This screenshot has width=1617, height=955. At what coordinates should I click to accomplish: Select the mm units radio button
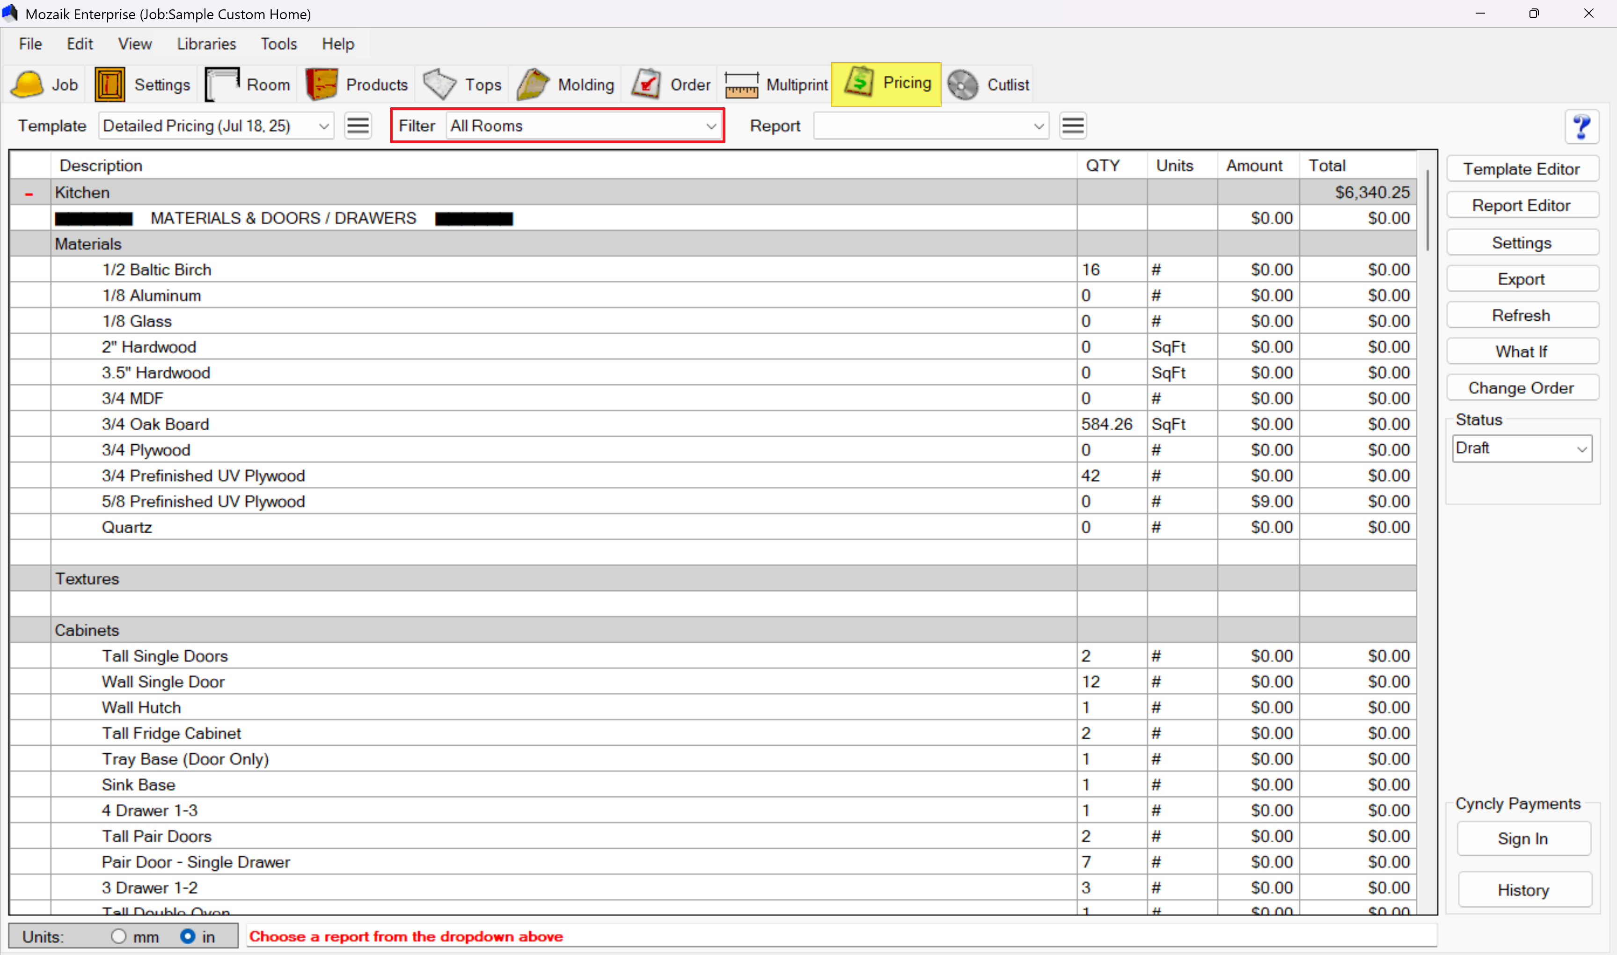coord(118,936)
